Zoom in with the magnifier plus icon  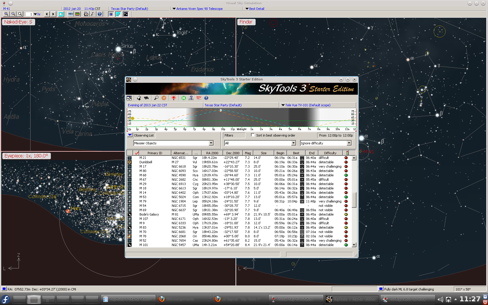tap(6, 14)
